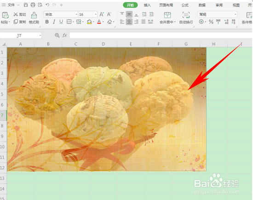Open Print Preview icon
The height and width of the screenshot is (200, 253).
coord(40,5)
